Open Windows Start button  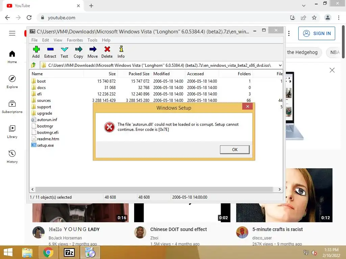click(x=8, y=252)
